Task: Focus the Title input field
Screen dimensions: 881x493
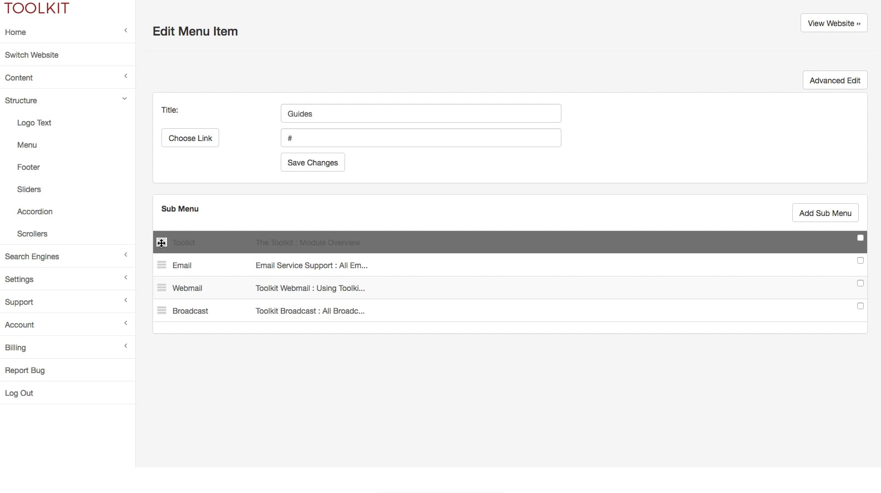Action: click(x=421, y=114)
